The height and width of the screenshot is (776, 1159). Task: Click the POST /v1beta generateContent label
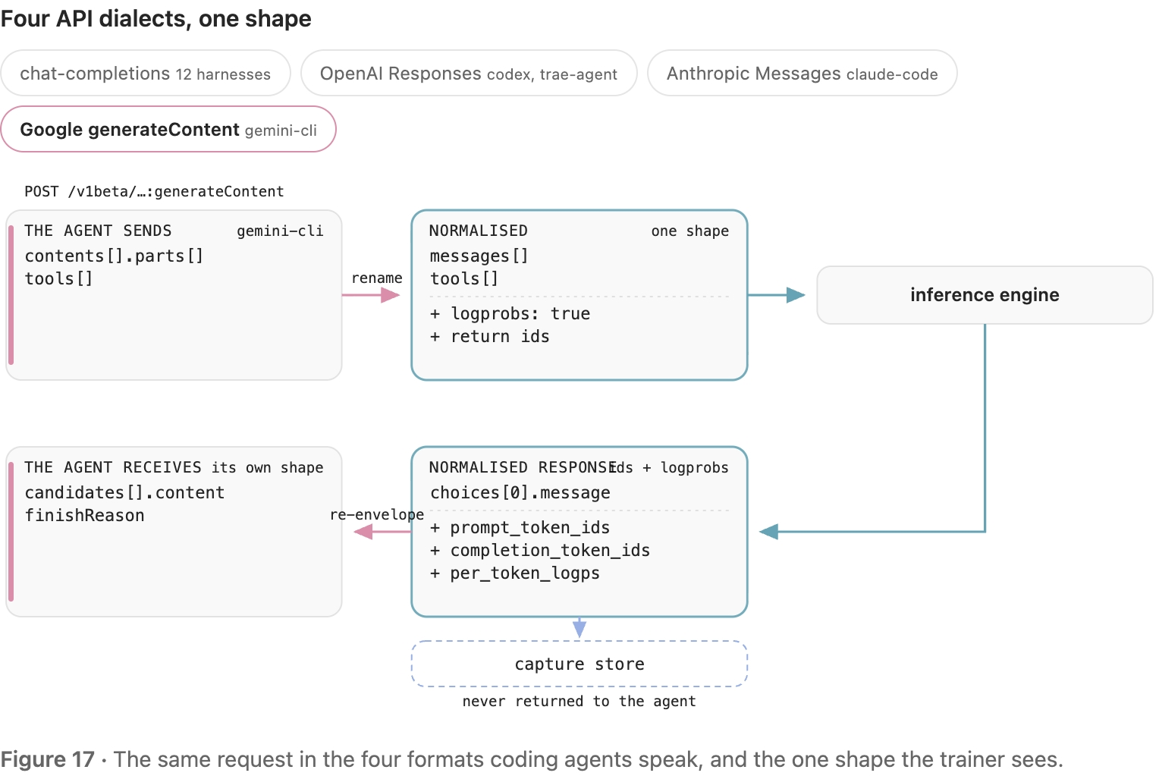(x=154, y=192)
